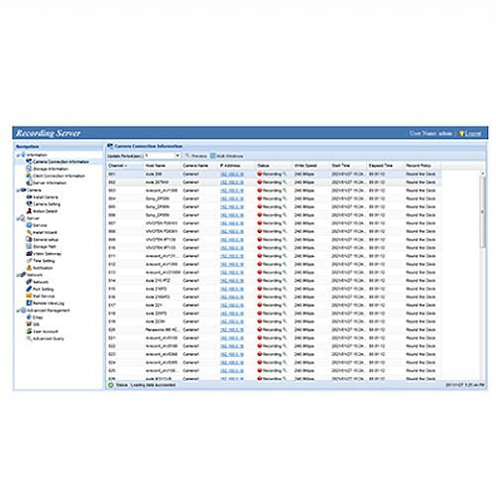Open IP address link for channel 002
This screenshot has height=496, width=496.
(232, 183)
